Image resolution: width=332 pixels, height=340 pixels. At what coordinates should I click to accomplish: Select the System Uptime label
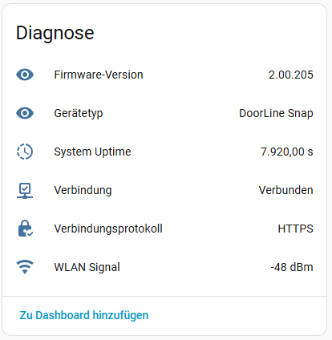click(92, 152)
